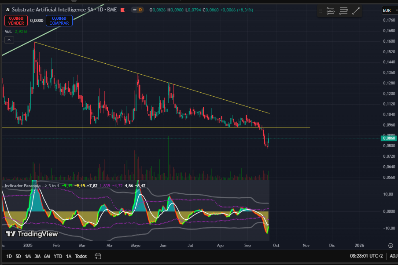Click the 10,00 indicator scale label
This screenshot has height=265, width=398.
388,194
